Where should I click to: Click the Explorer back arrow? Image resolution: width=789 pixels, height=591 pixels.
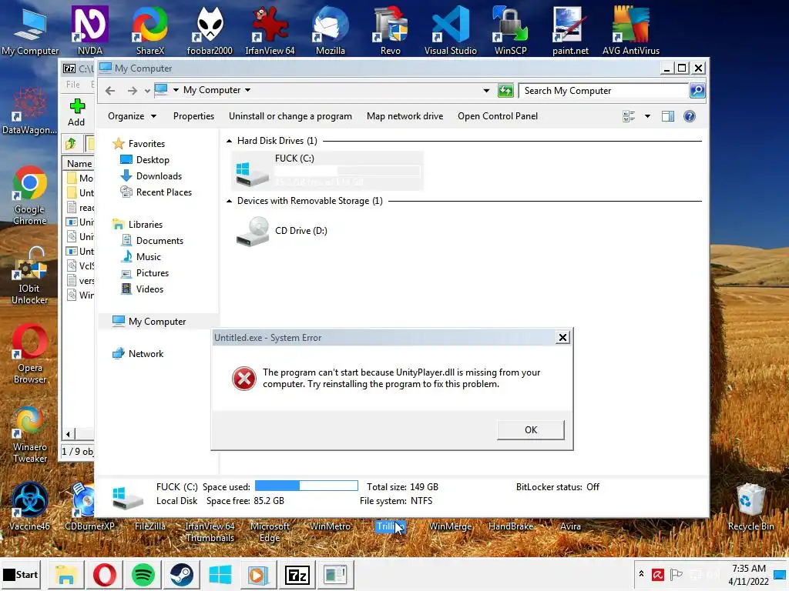[110, 91]
